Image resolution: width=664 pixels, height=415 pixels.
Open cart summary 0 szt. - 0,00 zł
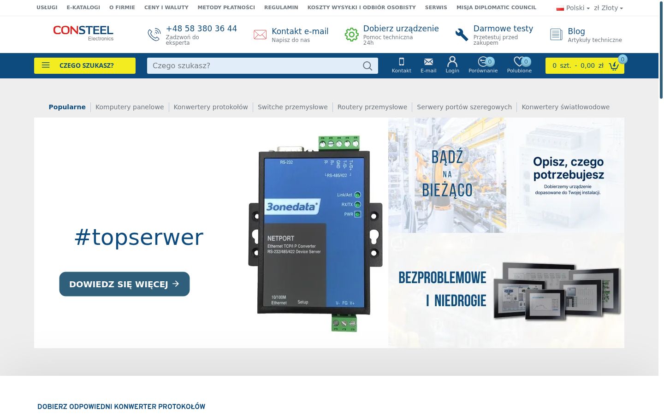click(x=585, y=65)
